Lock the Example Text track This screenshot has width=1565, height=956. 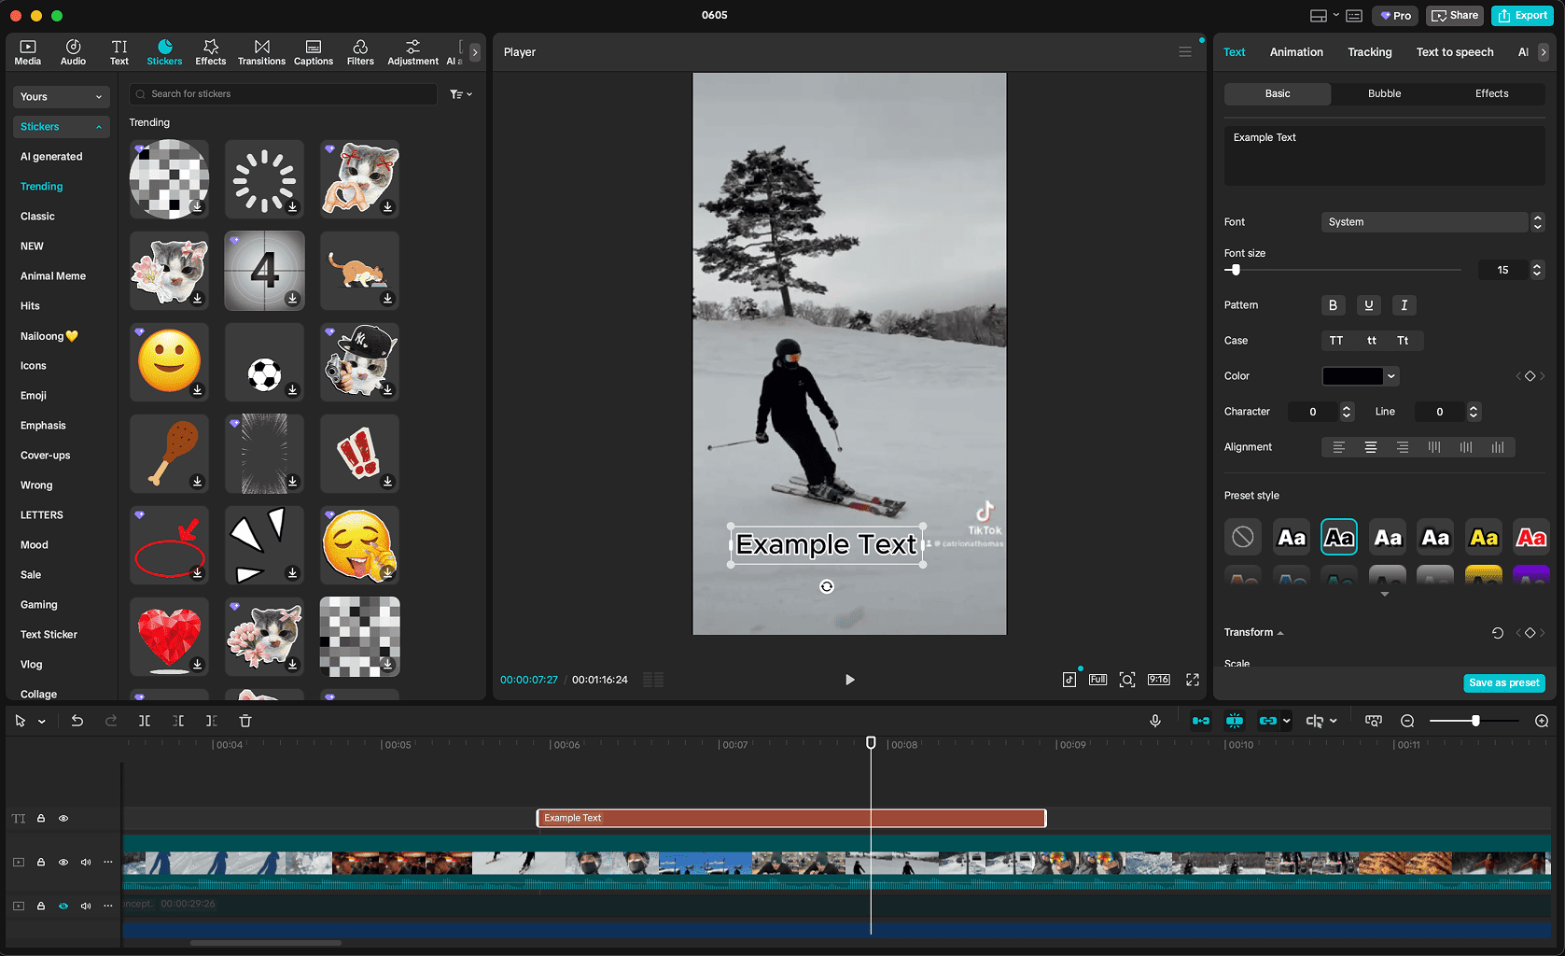pyautogui.click(x=41, y=819)
